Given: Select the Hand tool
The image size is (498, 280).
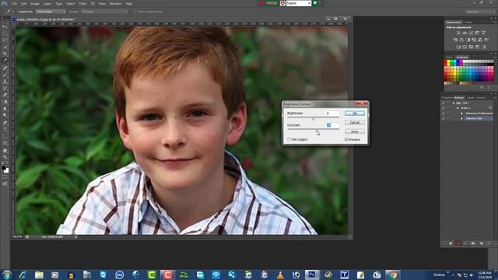Looking at the screenshot, I should tap(5, 150).
